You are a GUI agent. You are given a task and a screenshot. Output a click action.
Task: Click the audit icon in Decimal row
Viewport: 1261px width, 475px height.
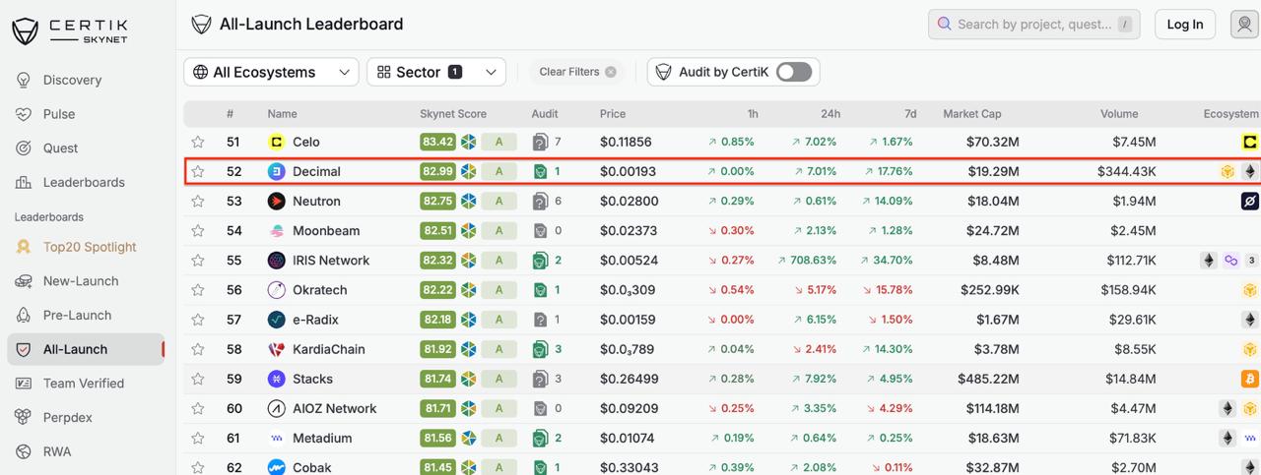pos(540,171)
